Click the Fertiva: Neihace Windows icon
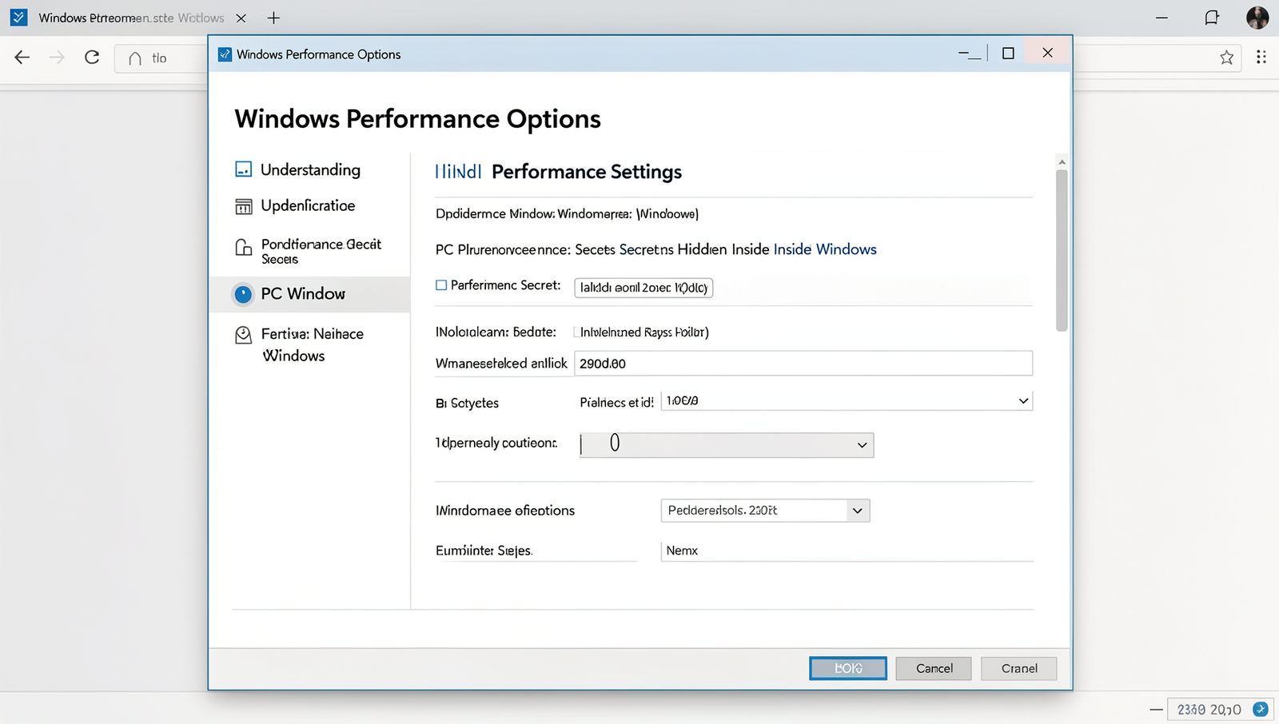This screenshot has height=724, width=1279. (x=243, y=335)
